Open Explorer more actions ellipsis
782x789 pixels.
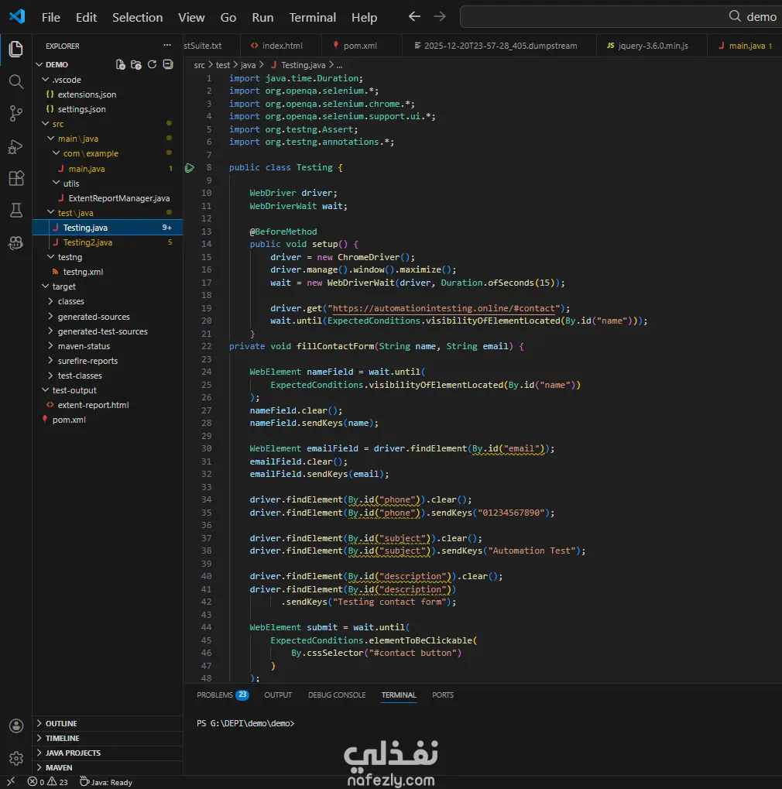pos(167,45)
